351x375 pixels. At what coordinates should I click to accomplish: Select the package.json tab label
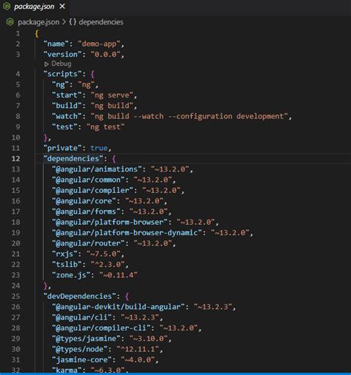(x=34, y=7)
